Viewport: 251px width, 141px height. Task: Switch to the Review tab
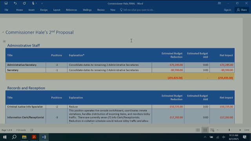(x=101, y=10)
